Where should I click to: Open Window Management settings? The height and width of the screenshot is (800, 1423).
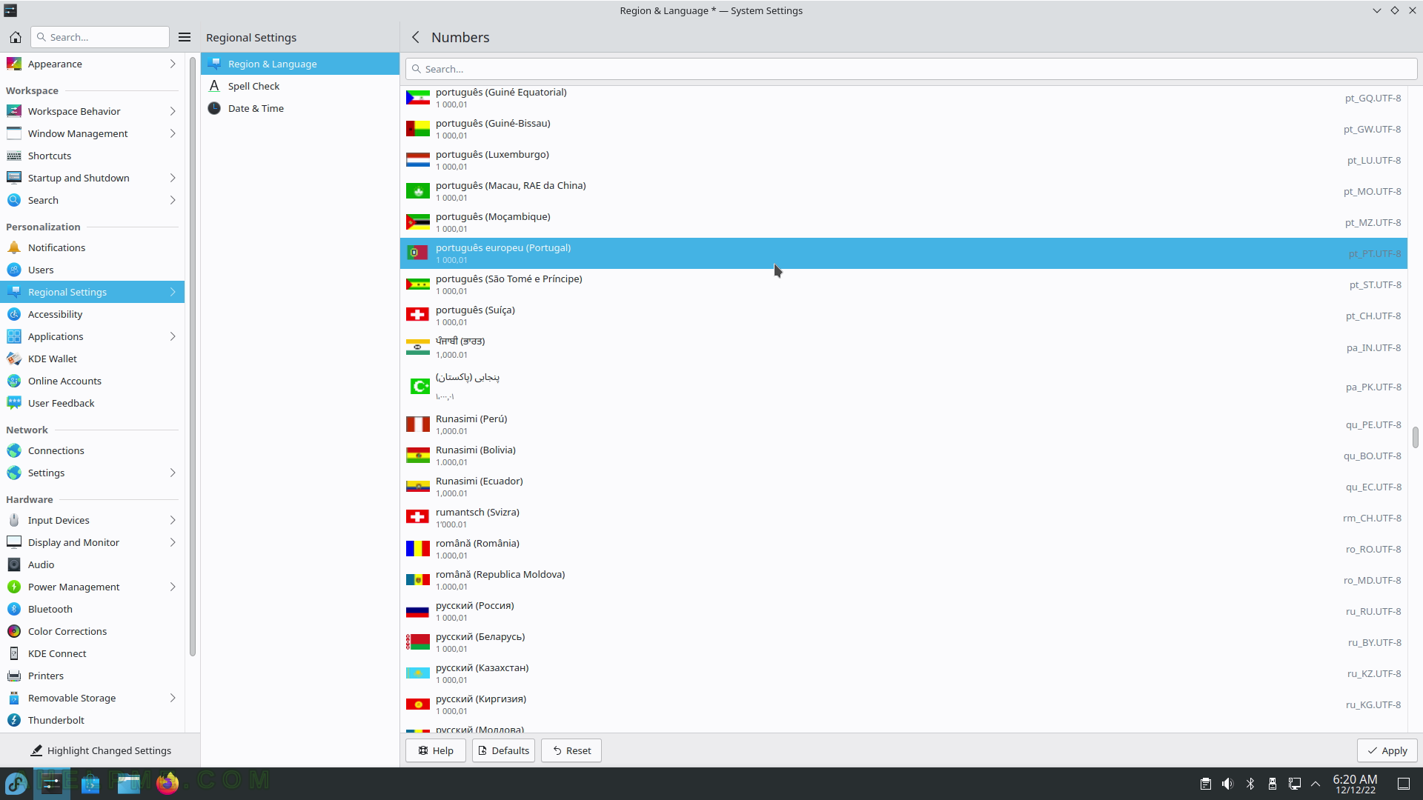(x=92, y=133)
